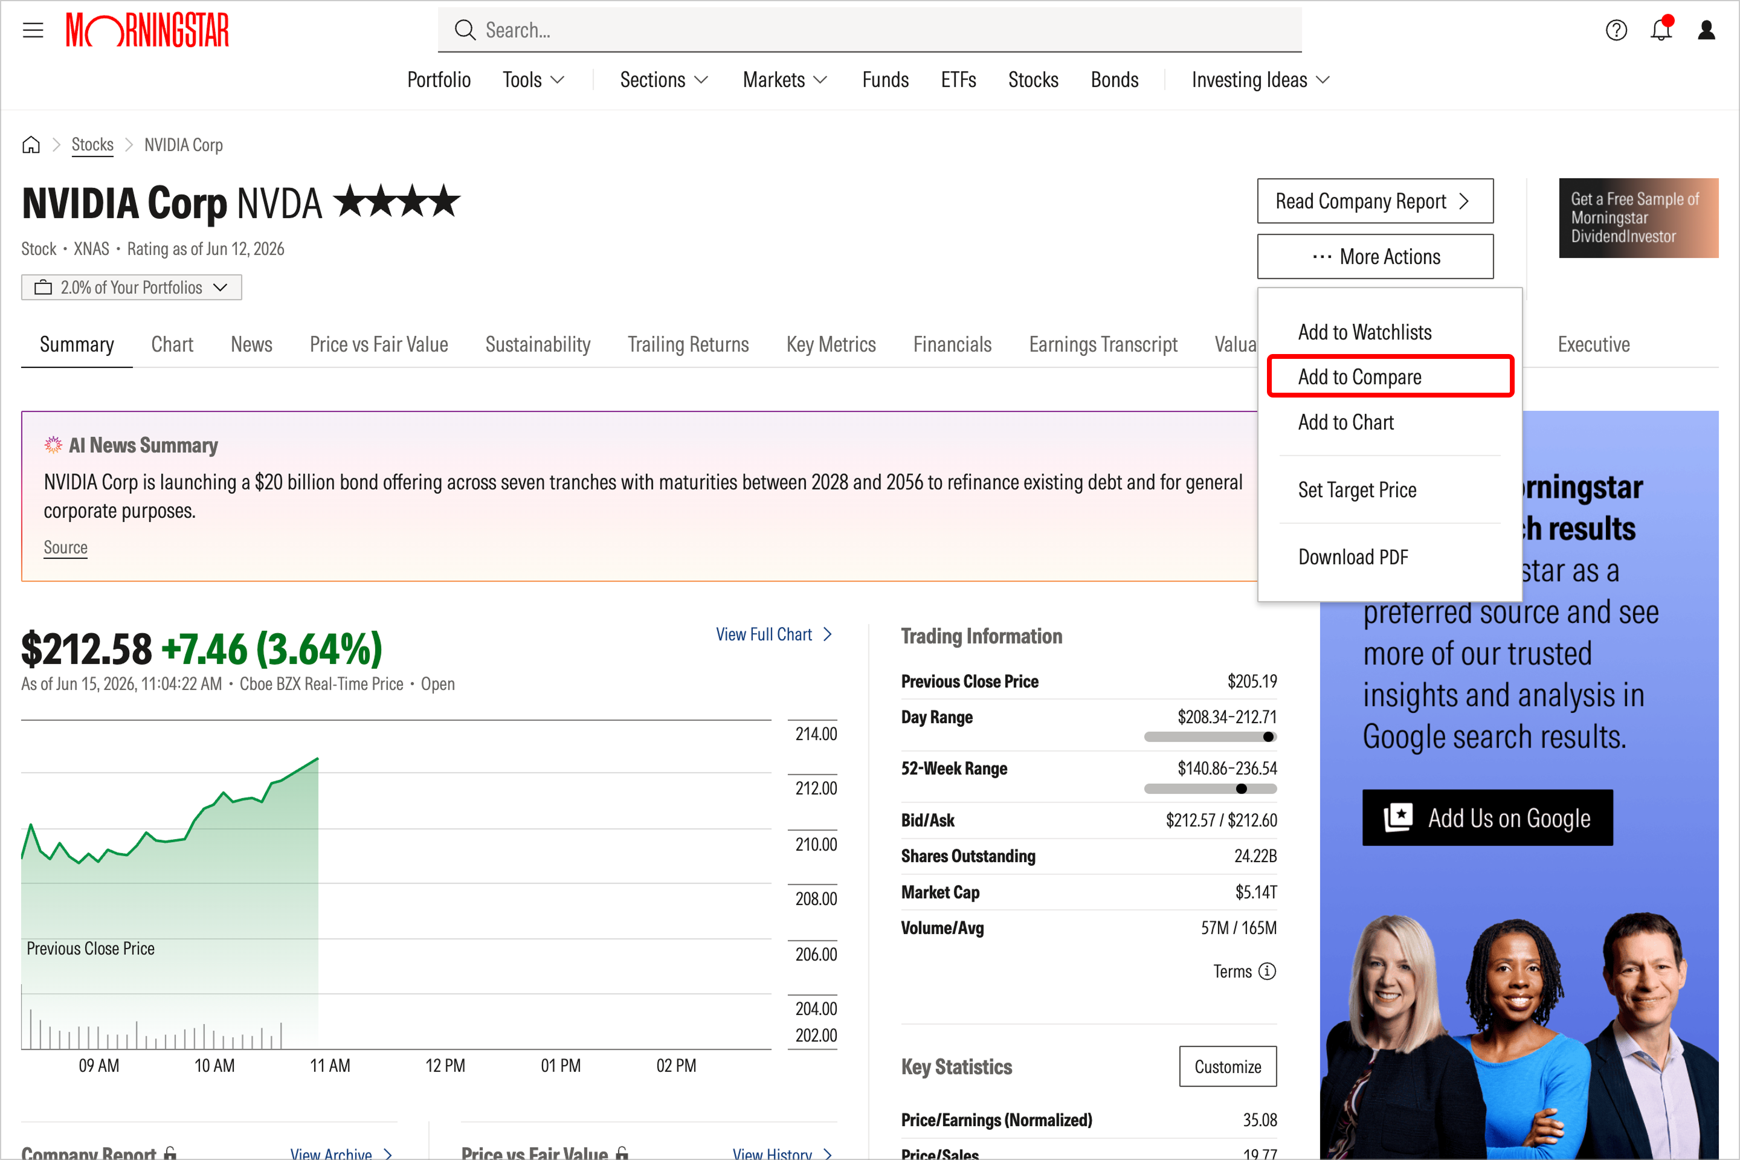The width and height of the screenshot is (1740, 1160).
Task: Click the lock icon beside Company Report
Action: point(170,1152)
